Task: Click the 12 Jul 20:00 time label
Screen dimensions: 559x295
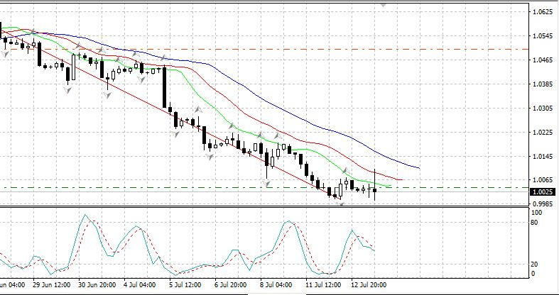Action: click(369, 285)
